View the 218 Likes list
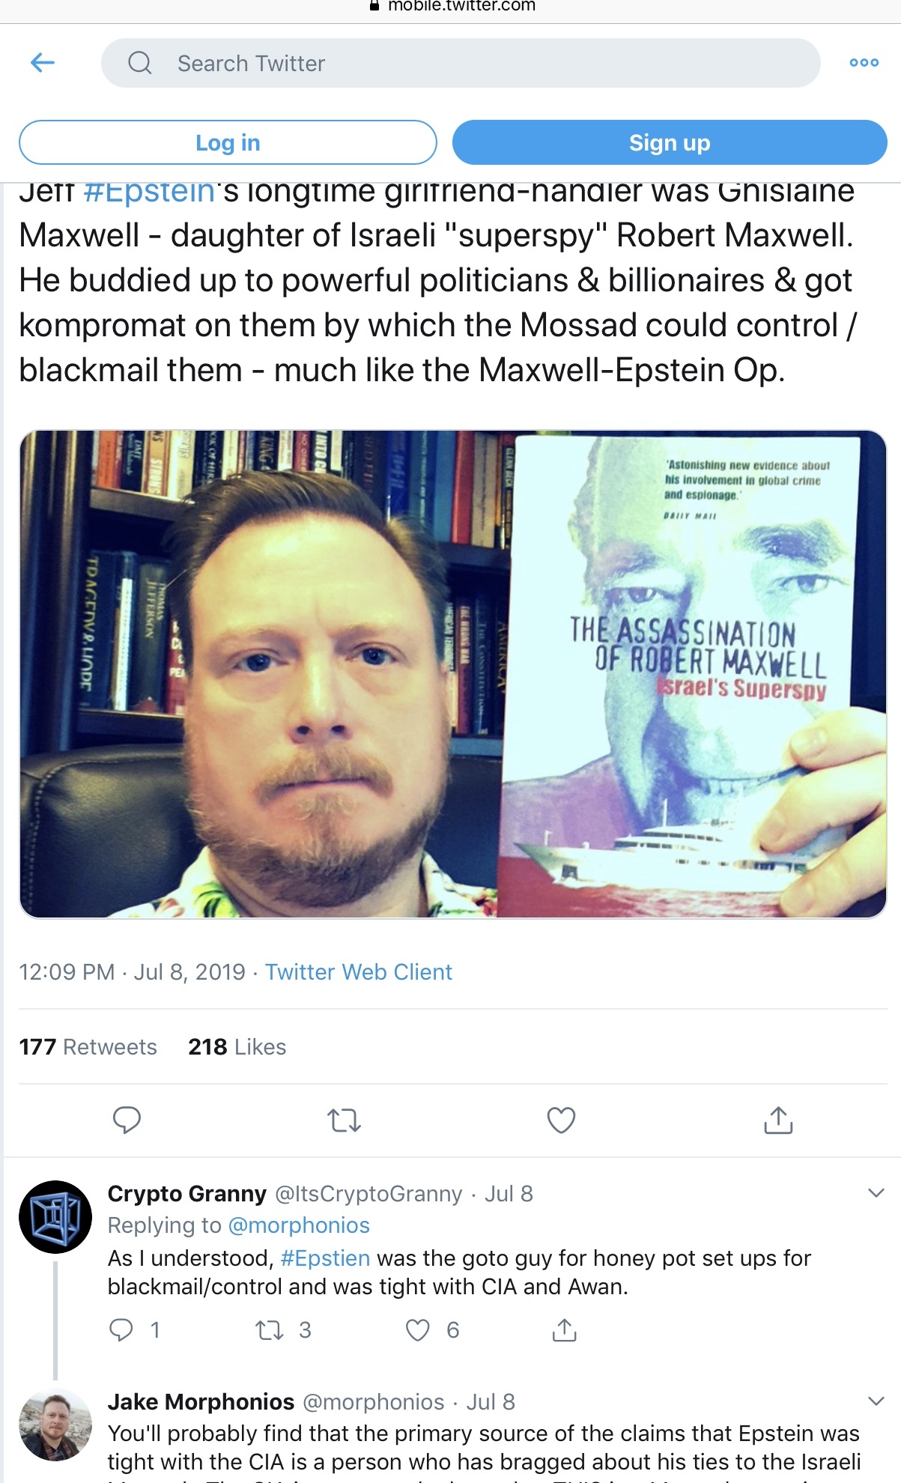The image size is (901, 1483). (237, 1046)
